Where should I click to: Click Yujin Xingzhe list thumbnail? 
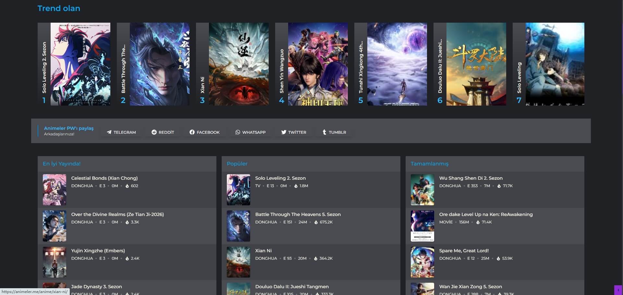click(55, 262)
